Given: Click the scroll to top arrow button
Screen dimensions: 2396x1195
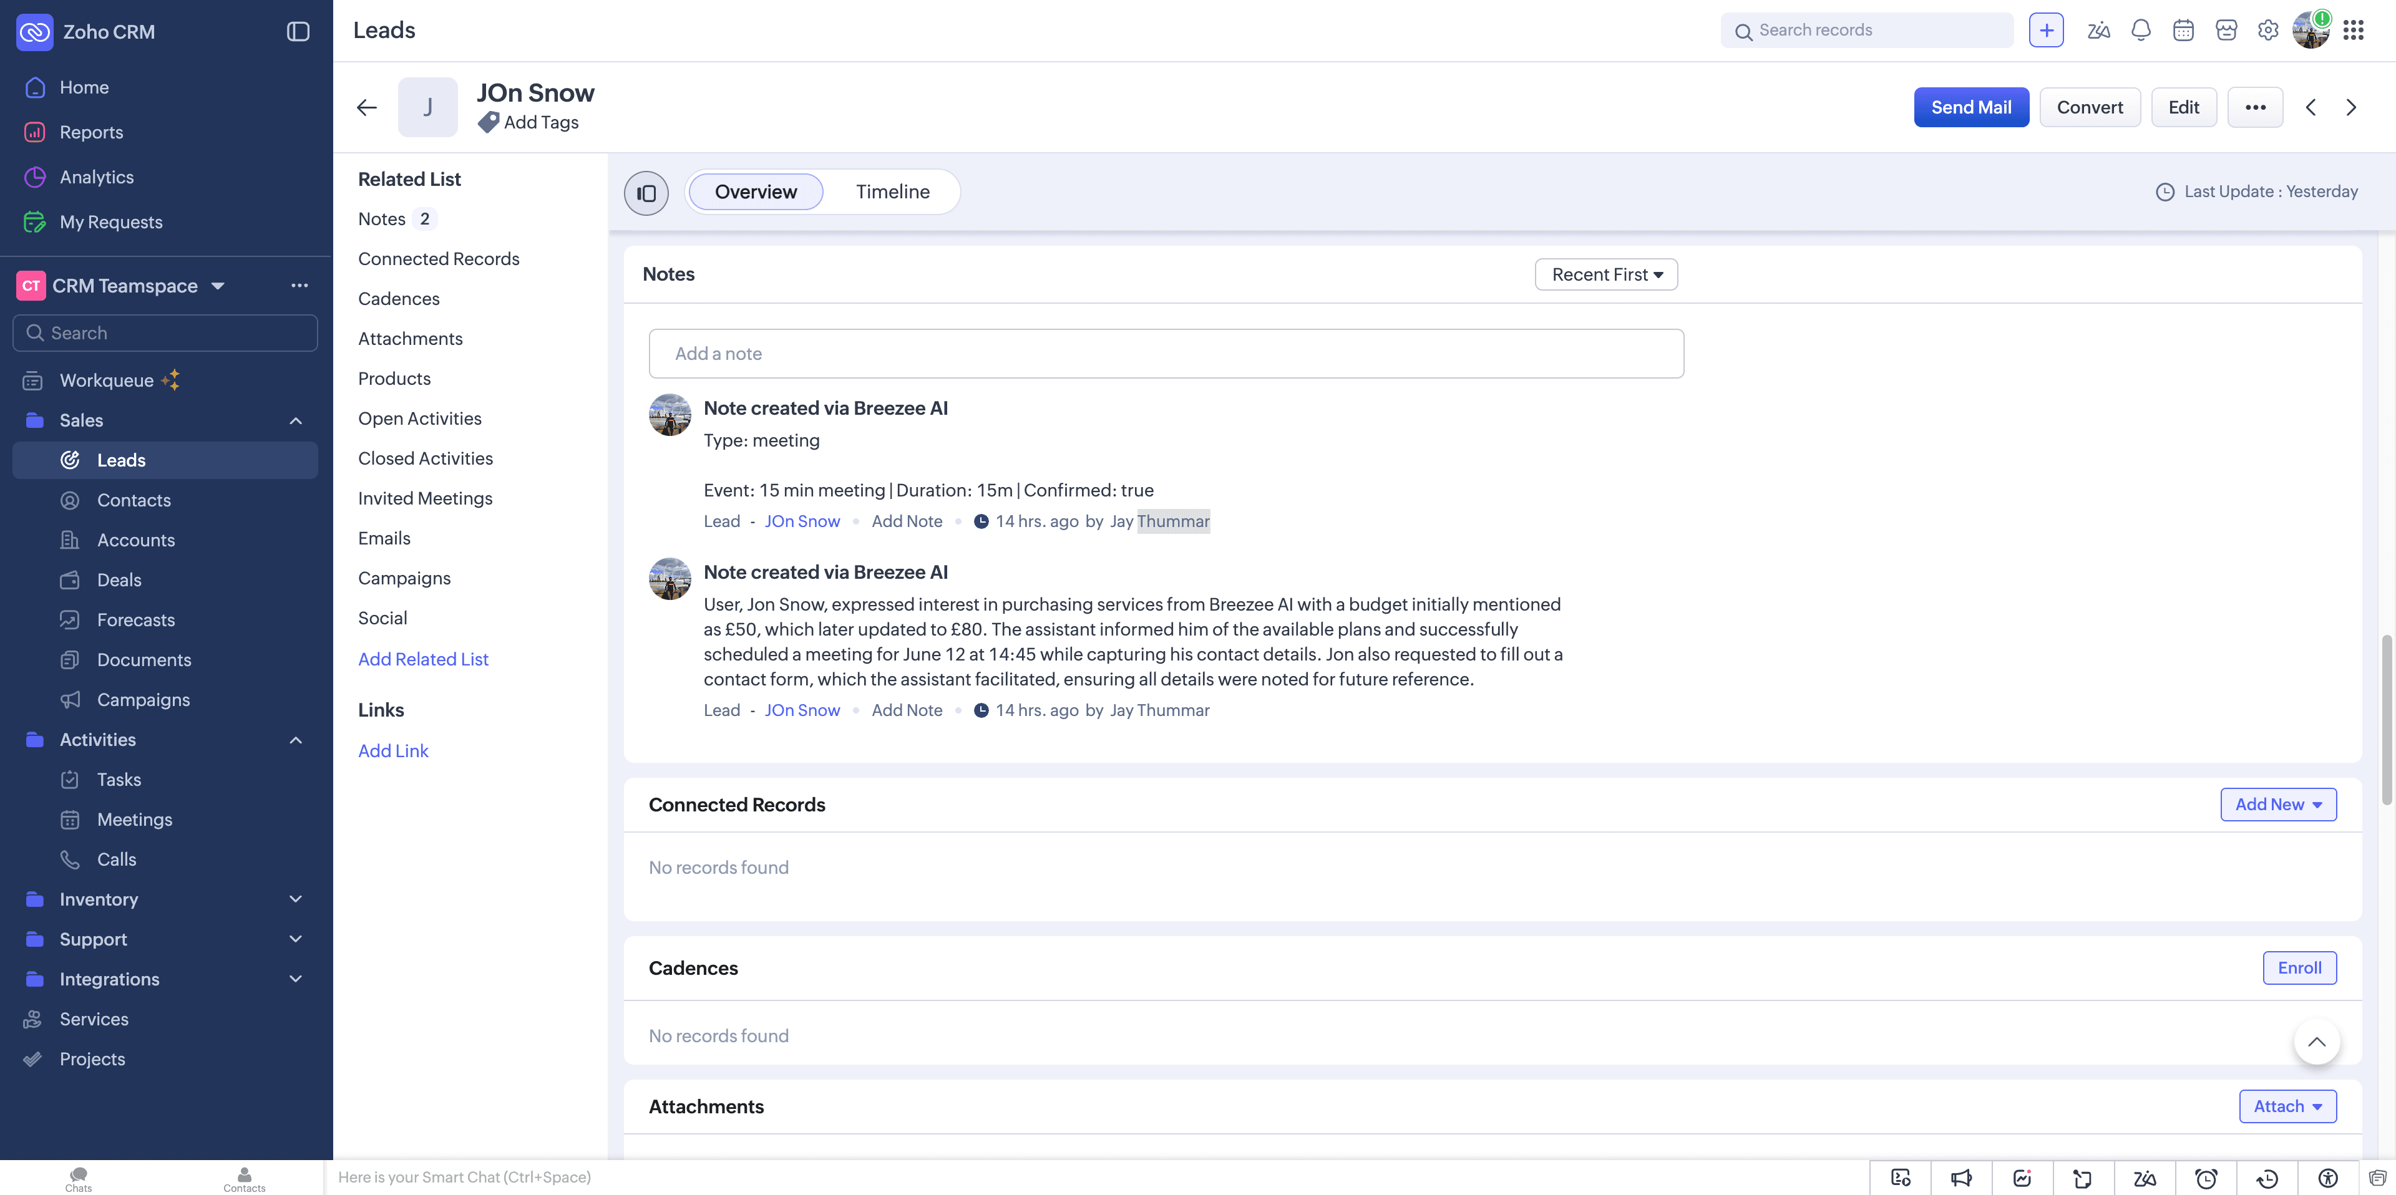Looking at the screenshot, I should pos(2316,1042).
